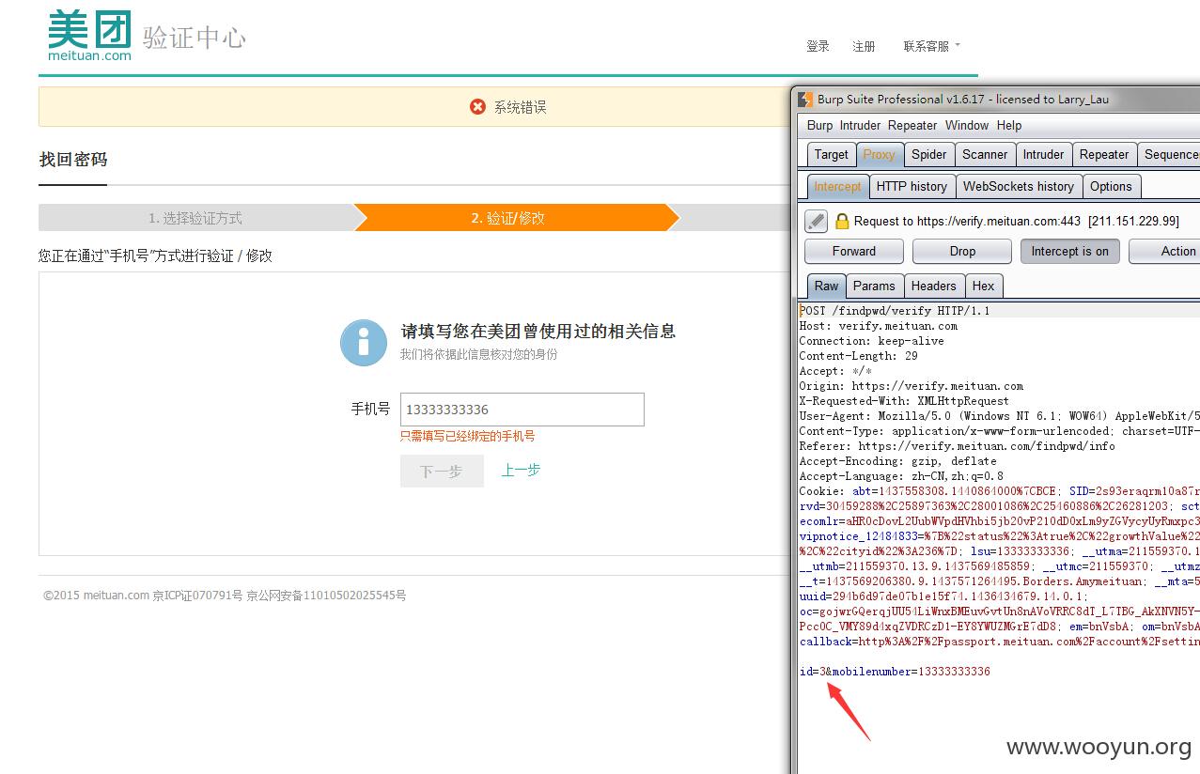Click the pencil edit icon in Burp
The width and height of the screenshot is (1200, 774).
(816, 221)
